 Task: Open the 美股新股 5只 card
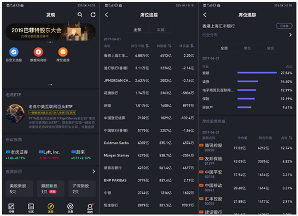pos(19,189)
